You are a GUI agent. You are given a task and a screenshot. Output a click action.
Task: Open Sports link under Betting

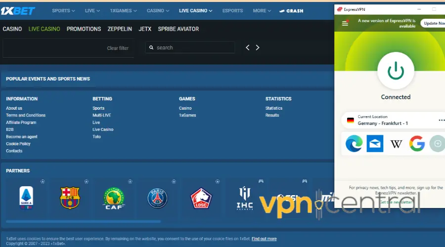tap(98, 108)
